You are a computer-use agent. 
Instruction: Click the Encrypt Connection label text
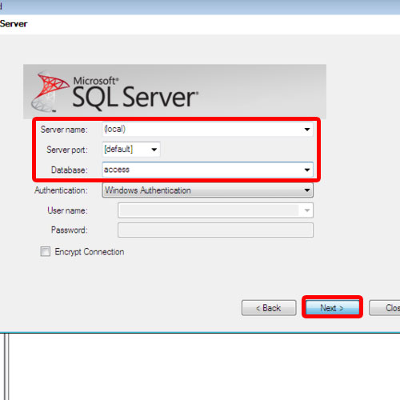click(x=90, y=252)
